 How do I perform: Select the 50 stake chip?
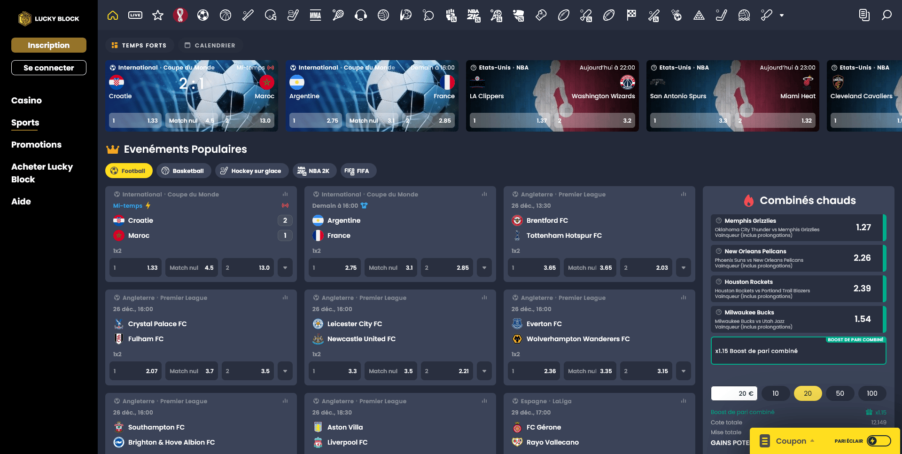click(x=840, y=393)
